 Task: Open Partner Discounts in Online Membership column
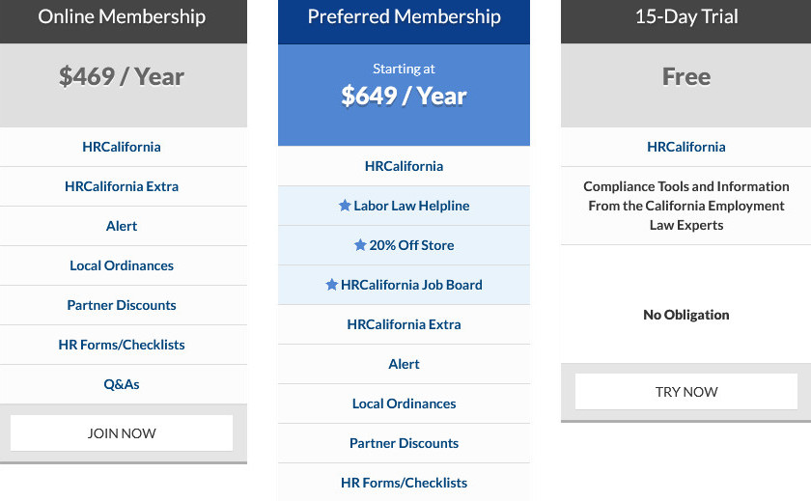[122, 305]
